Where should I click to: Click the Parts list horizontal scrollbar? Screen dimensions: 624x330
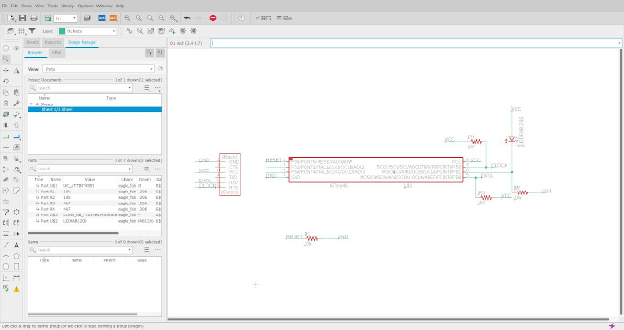(x=73, y=233)
